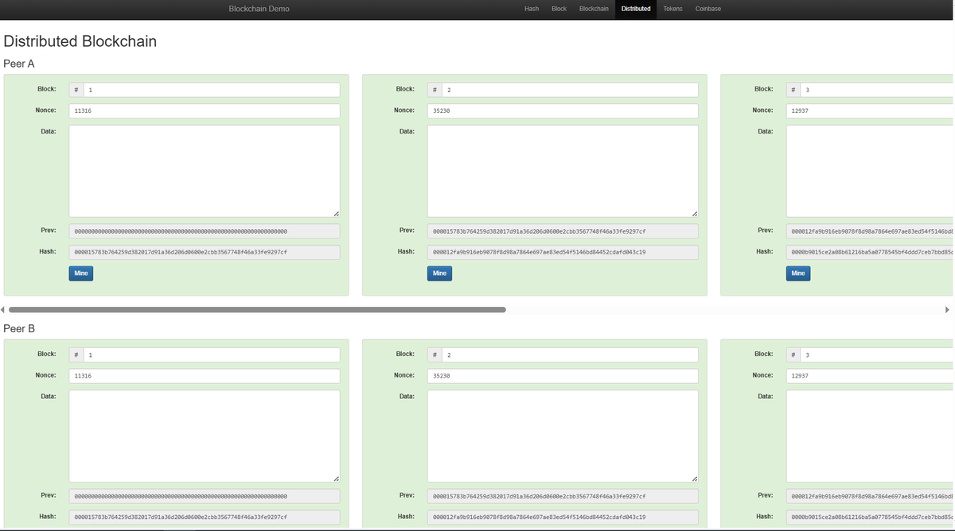Click Peer A nonce field 12937
The width and height of the screenshot is (955, 531).
pyautogui.click(x=870, y=111)
